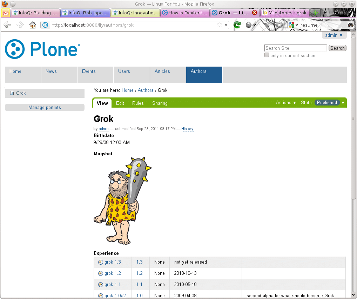
Task: Click the Home breadcrumb link
Action: coord(128,90)
